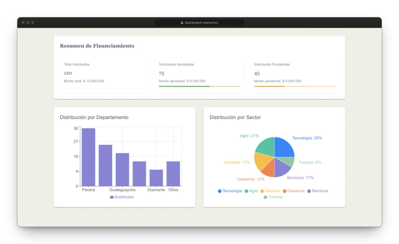
Task: Select the orange Comercio pie slice
Action: click(269, 170)
